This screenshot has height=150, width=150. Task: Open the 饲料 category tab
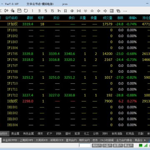(x=105, y=134)
